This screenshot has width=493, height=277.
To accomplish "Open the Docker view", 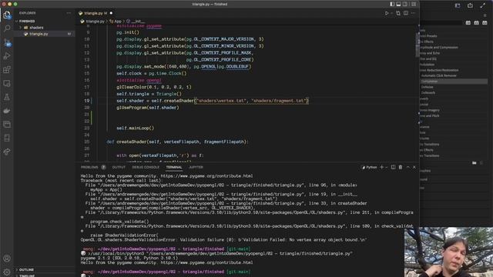I will [x=7, y=111].
